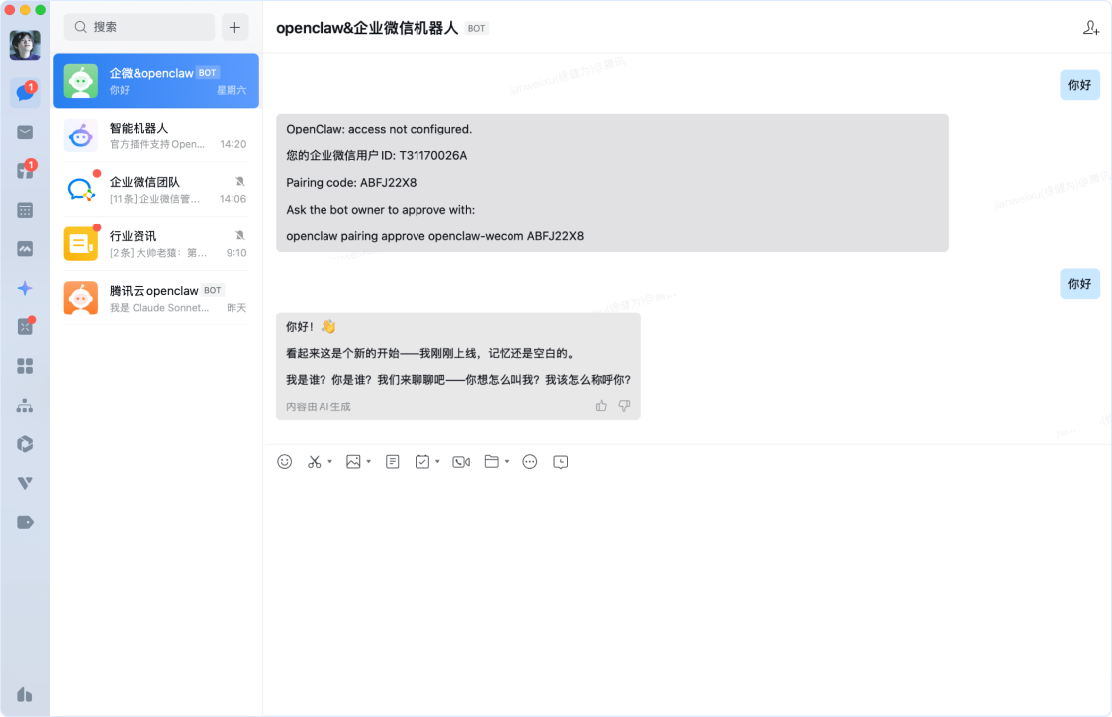The height and width of the screenshot is (717, 1112).
Task: Open the emoji picker in chat toolbar
Action: point(285,462)
